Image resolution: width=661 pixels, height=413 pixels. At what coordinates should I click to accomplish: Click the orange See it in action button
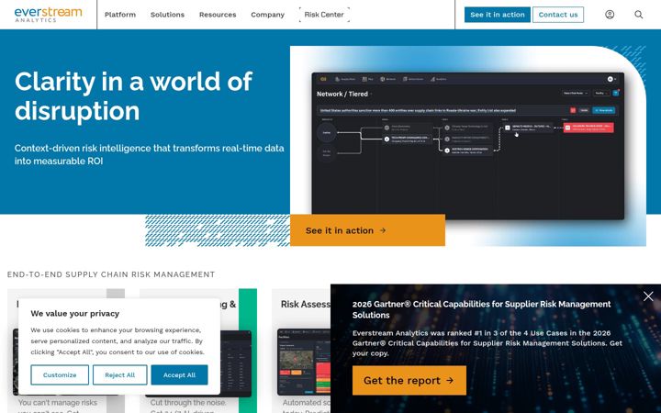(x=367, y=230)
